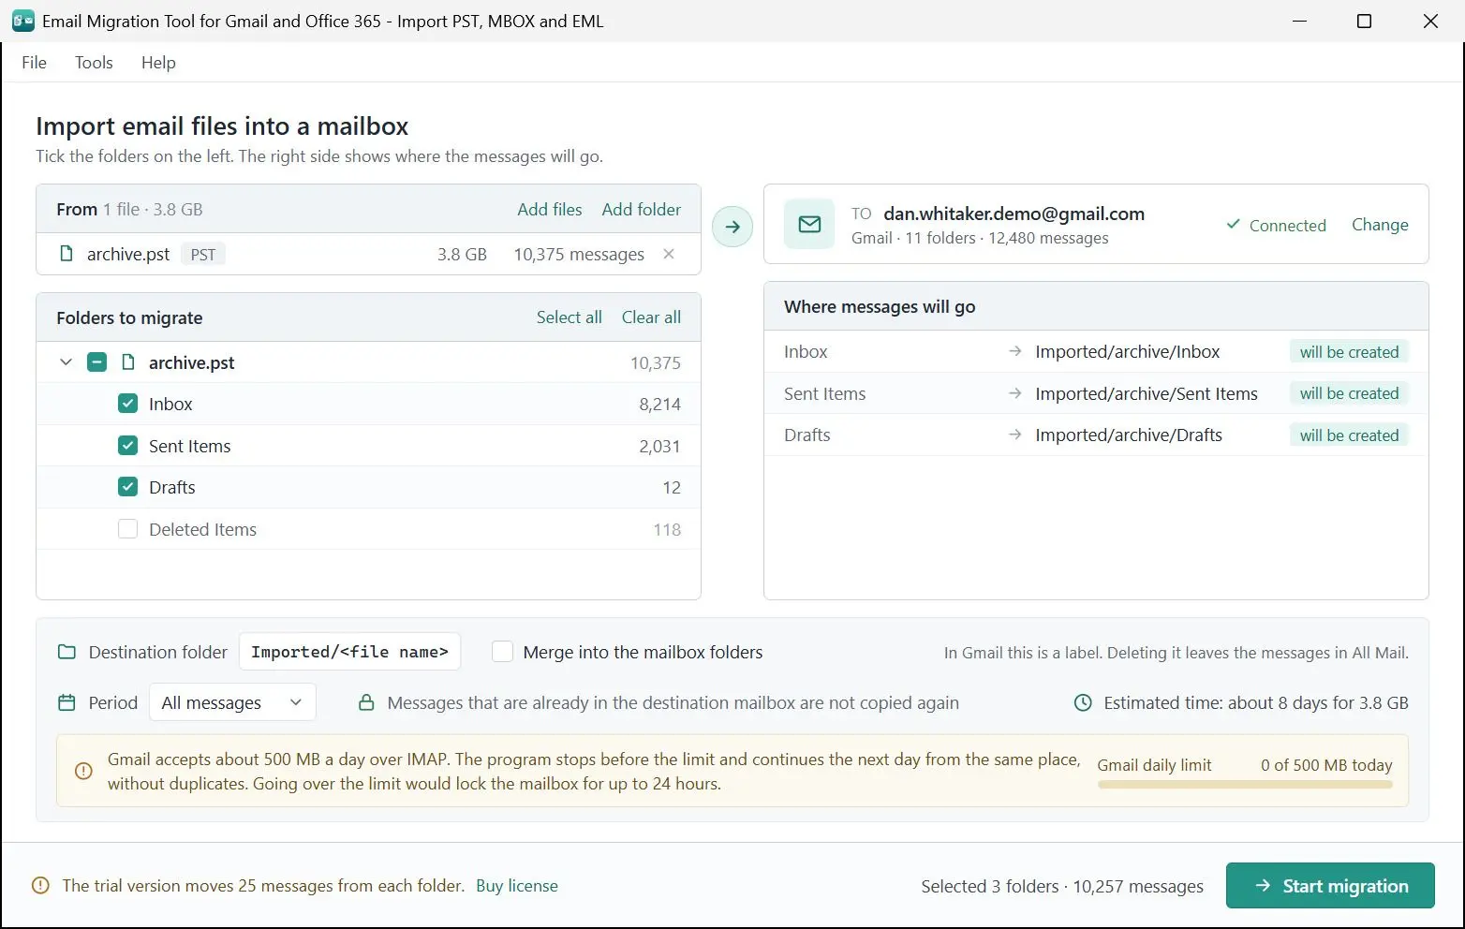
Task: Click the arrow in the Drafts mapping row
Action: tap(1014, 435)
